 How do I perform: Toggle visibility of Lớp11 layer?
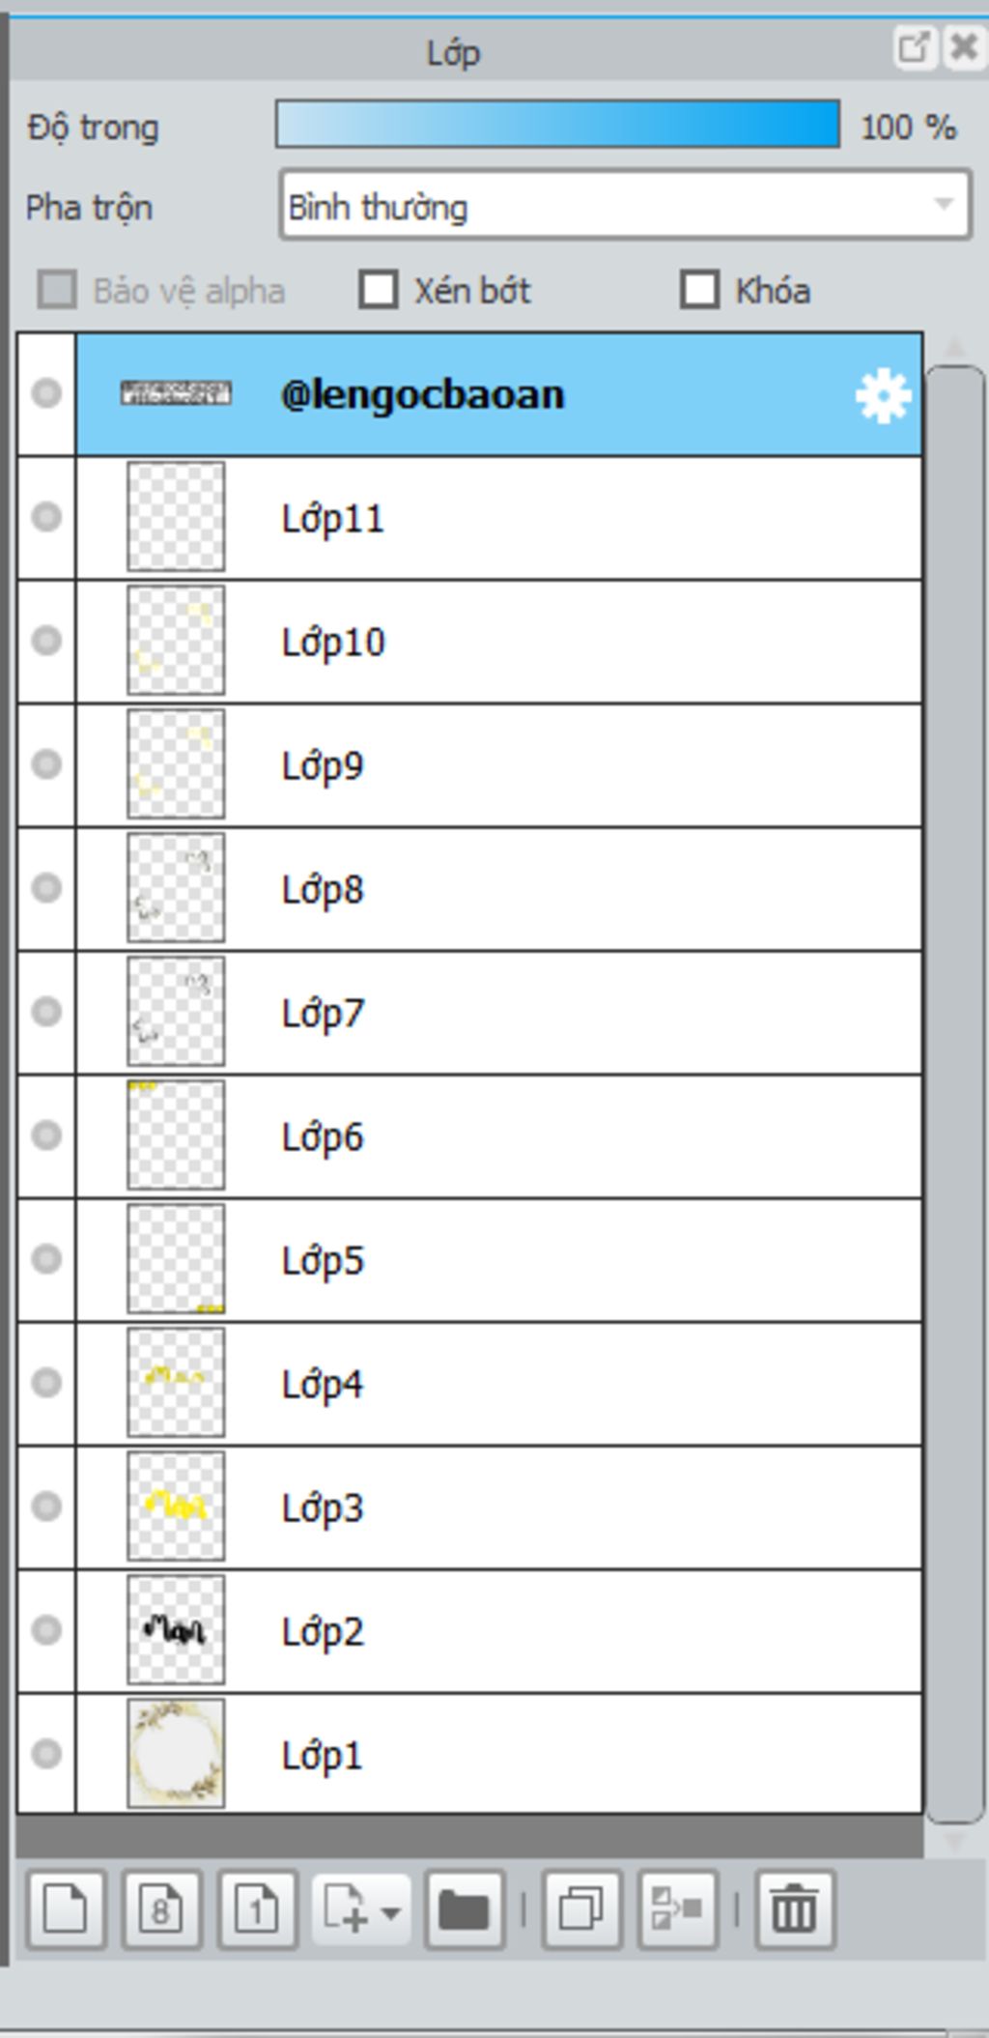46,517
